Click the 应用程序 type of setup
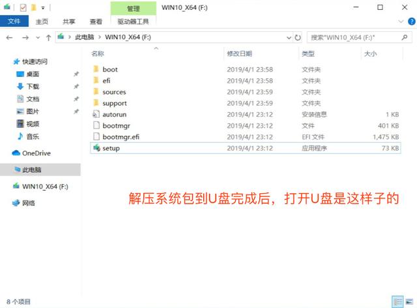Image resolution: width=417 pixels, height=308 pixels. point(314,148)
